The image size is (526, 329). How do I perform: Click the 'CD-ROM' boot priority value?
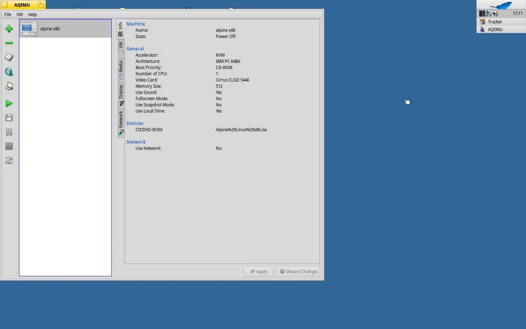[x=224, y=68]
